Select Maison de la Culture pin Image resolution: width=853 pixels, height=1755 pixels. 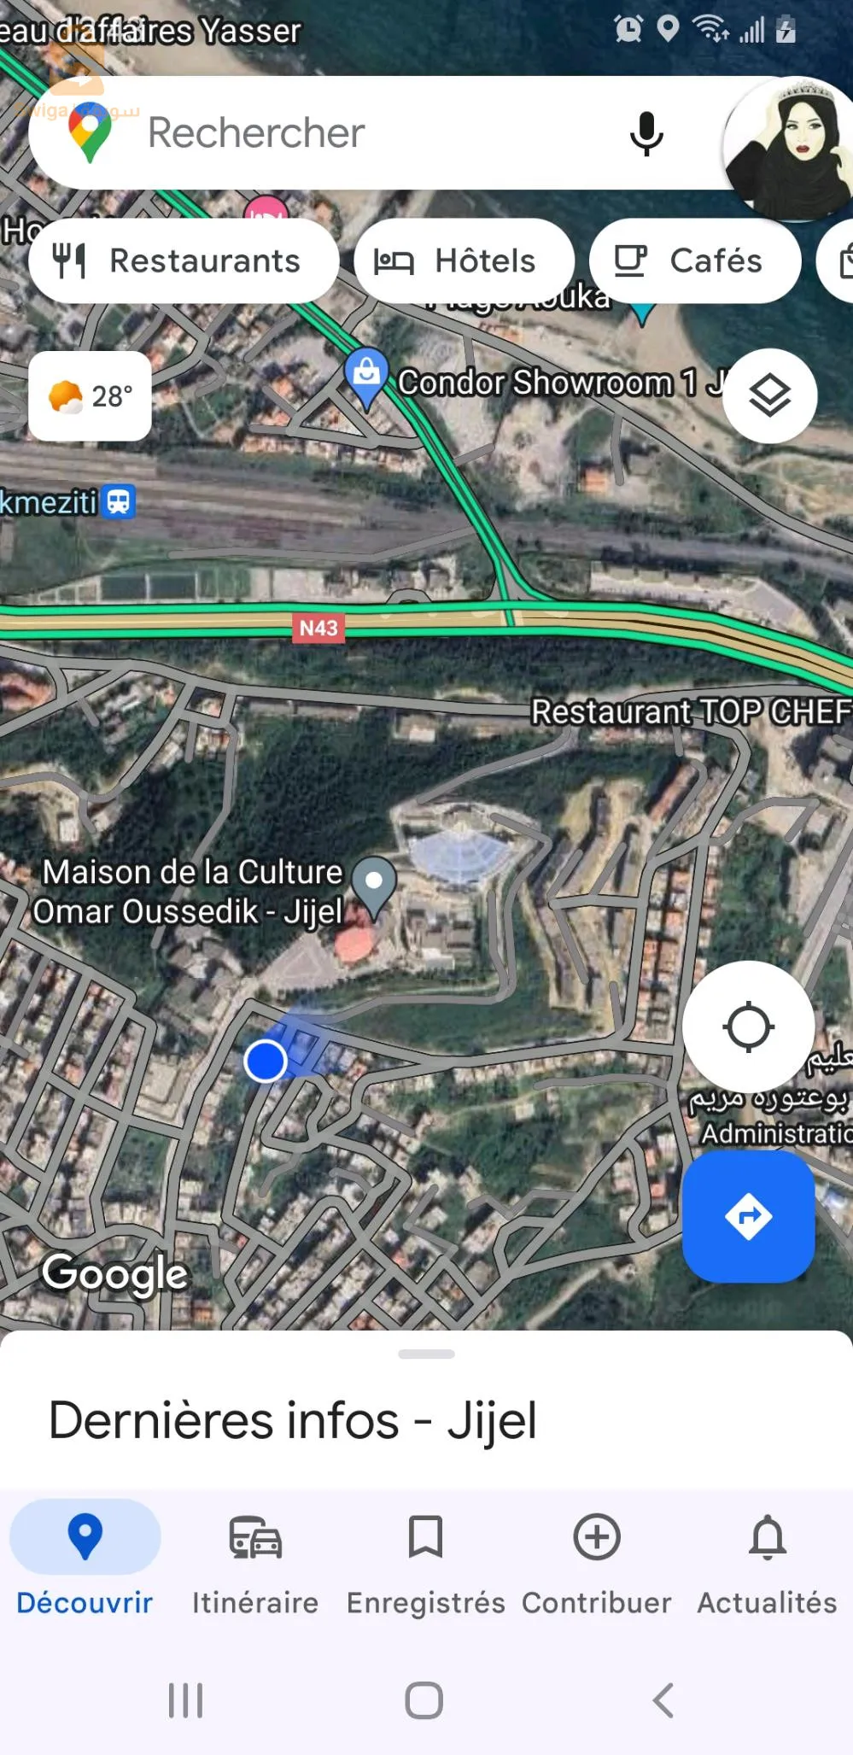pos(374,886)
